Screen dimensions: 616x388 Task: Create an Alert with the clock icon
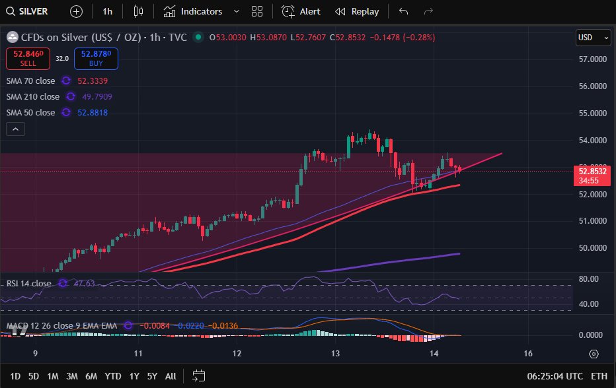pyautogui.click(x=301, y=11)
